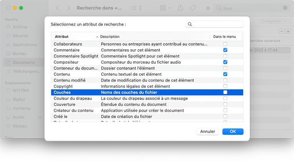The image size is (294, 165).
Task: Click the plus button to add search criterion
Action: click(x=288, y=31)
